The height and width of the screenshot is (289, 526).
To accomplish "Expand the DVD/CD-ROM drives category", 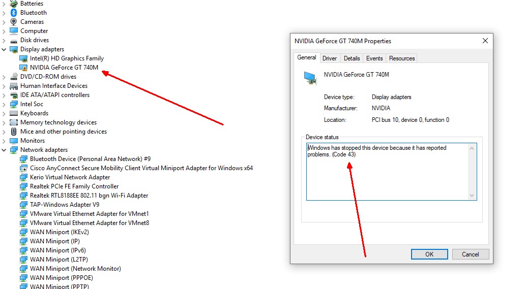I will tap(4, 77).
